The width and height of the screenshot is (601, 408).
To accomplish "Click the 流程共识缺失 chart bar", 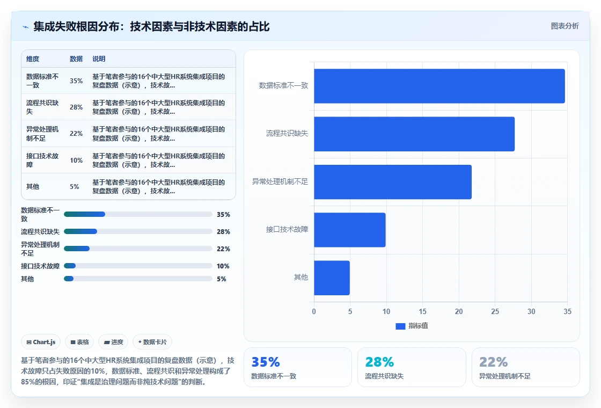I will coord(414,134).
